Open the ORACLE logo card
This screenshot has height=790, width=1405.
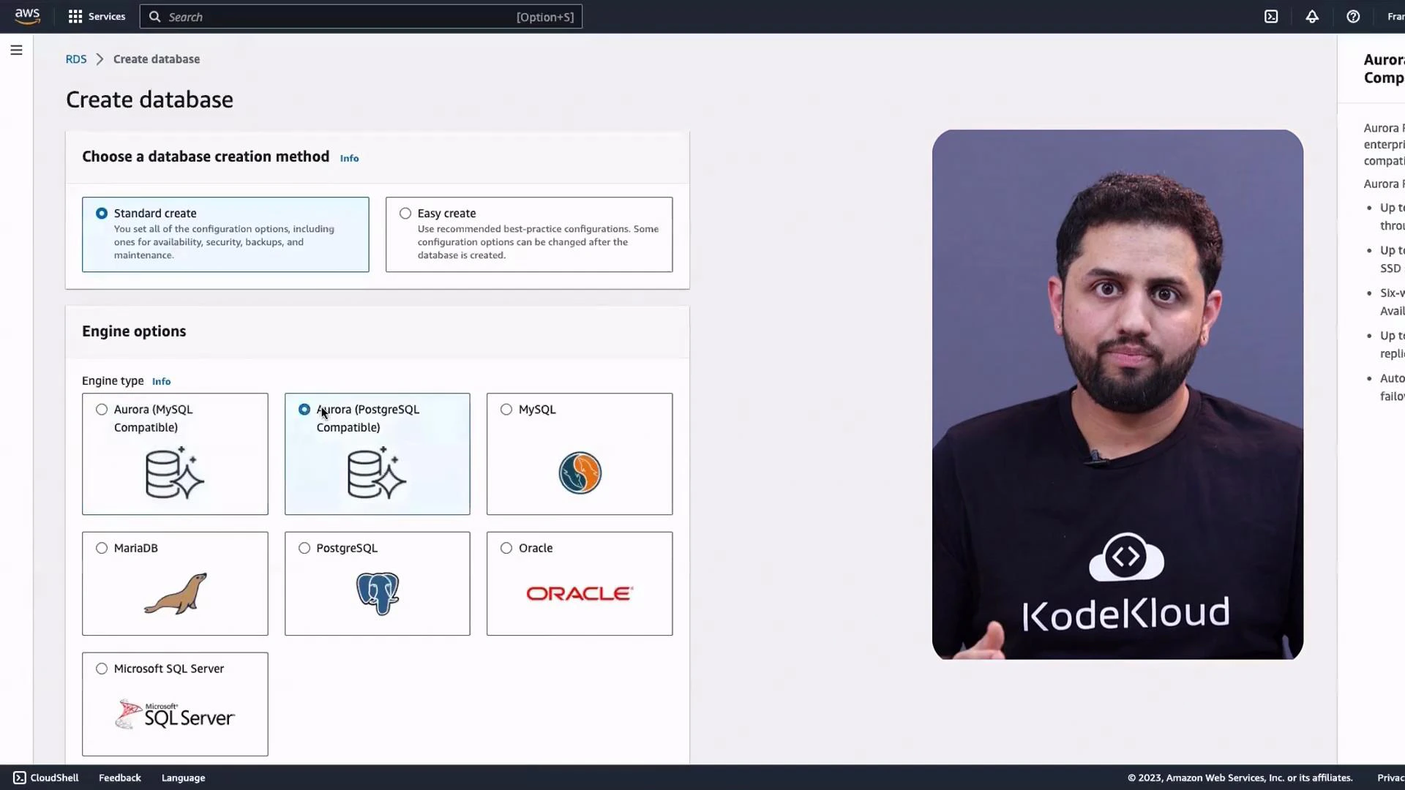pos(579,593)
